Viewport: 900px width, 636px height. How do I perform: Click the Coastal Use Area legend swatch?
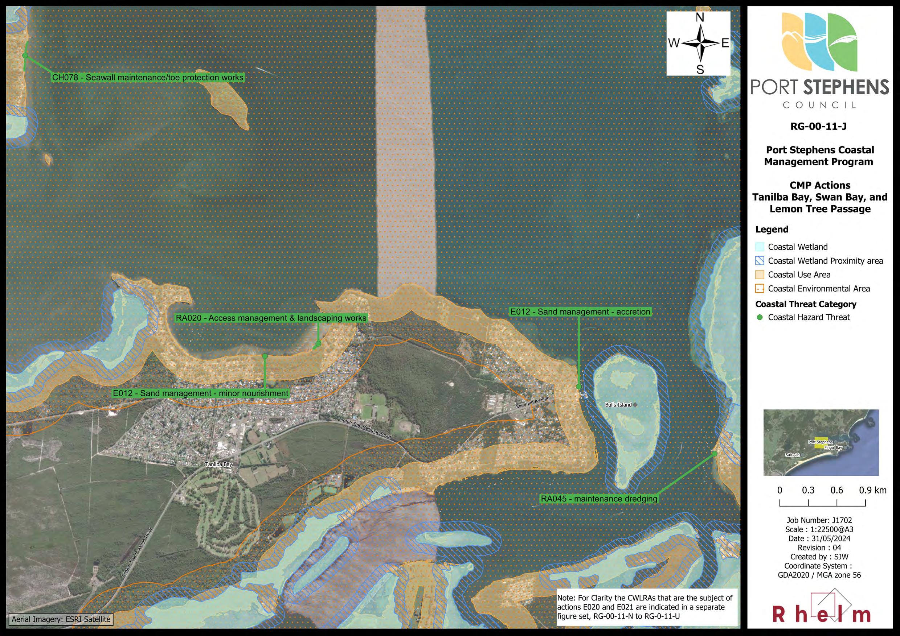click(x=760, y=275)
